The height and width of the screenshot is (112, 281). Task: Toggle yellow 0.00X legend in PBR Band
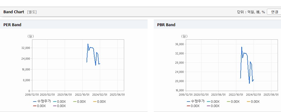coord(253,102)
